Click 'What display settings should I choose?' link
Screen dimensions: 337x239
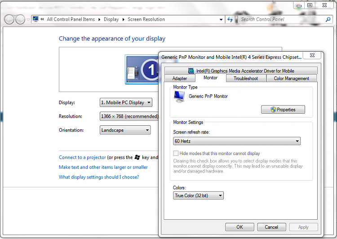click(99, 177)
